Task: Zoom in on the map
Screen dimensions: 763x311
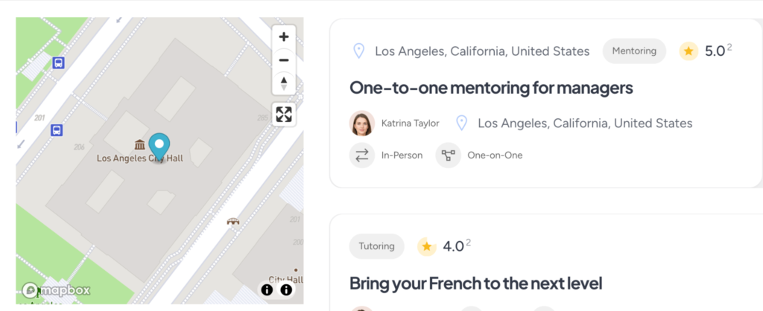Action: [x=283, y=36]
